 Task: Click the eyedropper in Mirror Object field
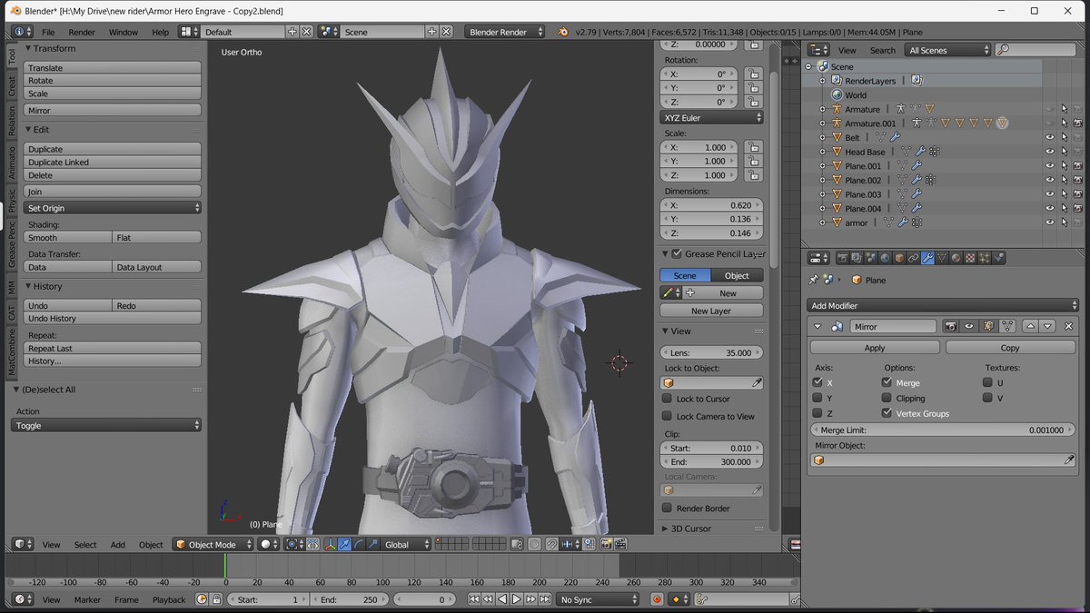1069,460
